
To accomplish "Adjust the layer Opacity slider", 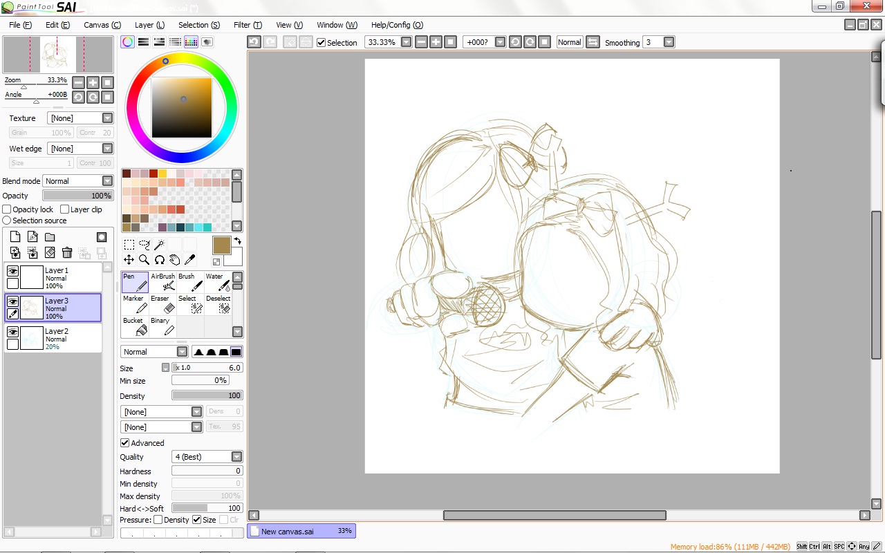I will [77, 196].
